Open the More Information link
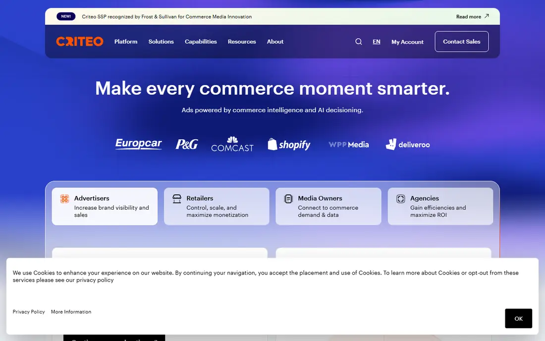This screenshot has width=545, height=341. click(x=71, y=312)
